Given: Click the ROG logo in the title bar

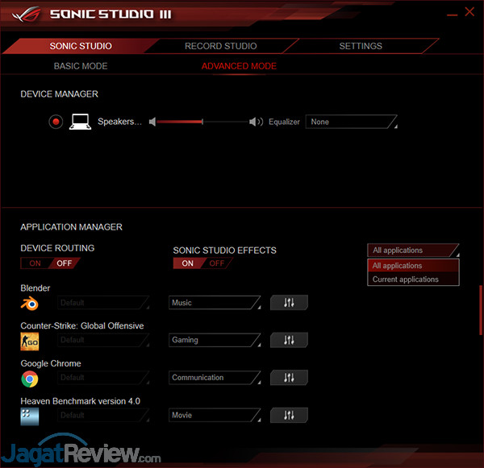Looking at the screenshot, I should (27, 14).
